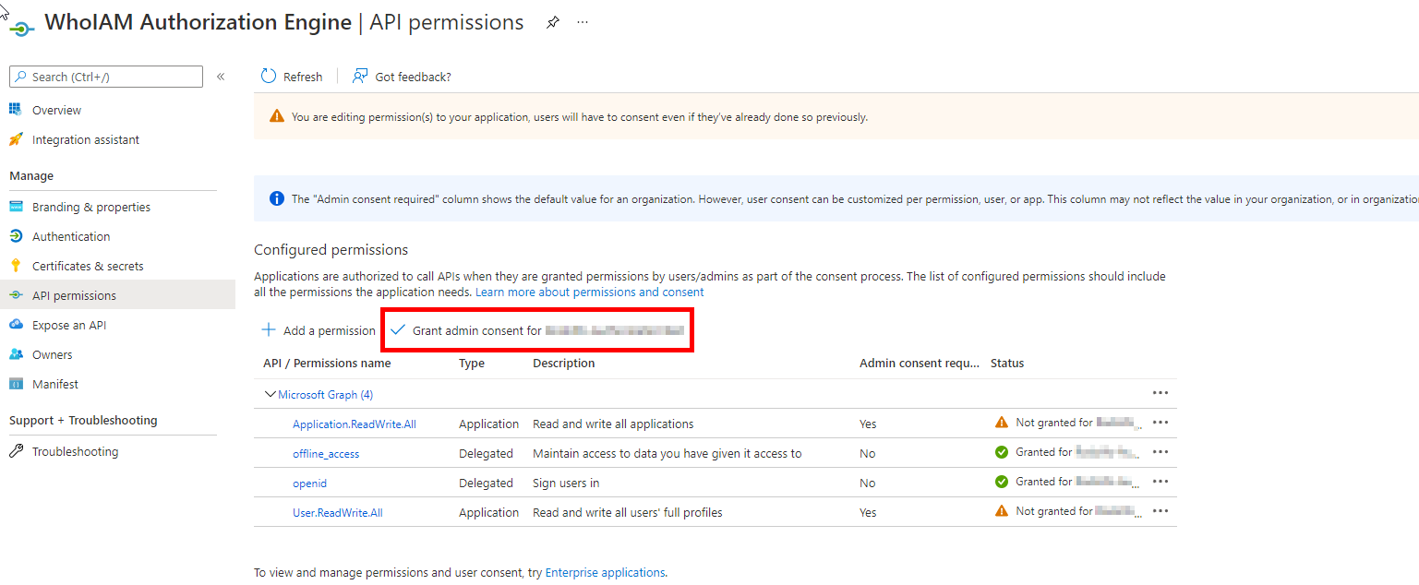The image size is (1419, 585).
Task: Pin the API permissions page
Action: click(x=552, y=22)
